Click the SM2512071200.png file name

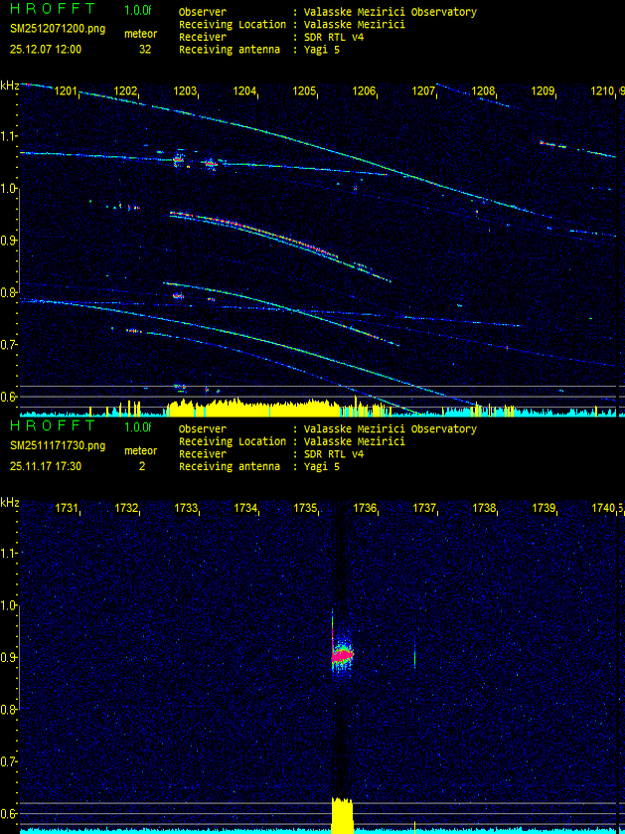click(x=57, y=30)
